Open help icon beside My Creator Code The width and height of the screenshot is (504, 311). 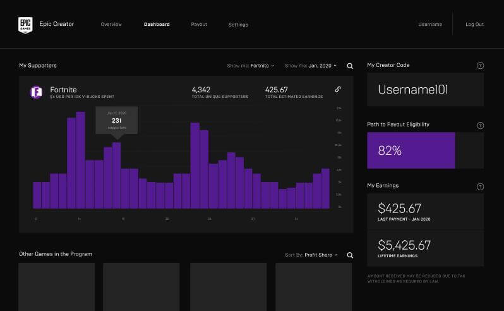pos(480,66)
